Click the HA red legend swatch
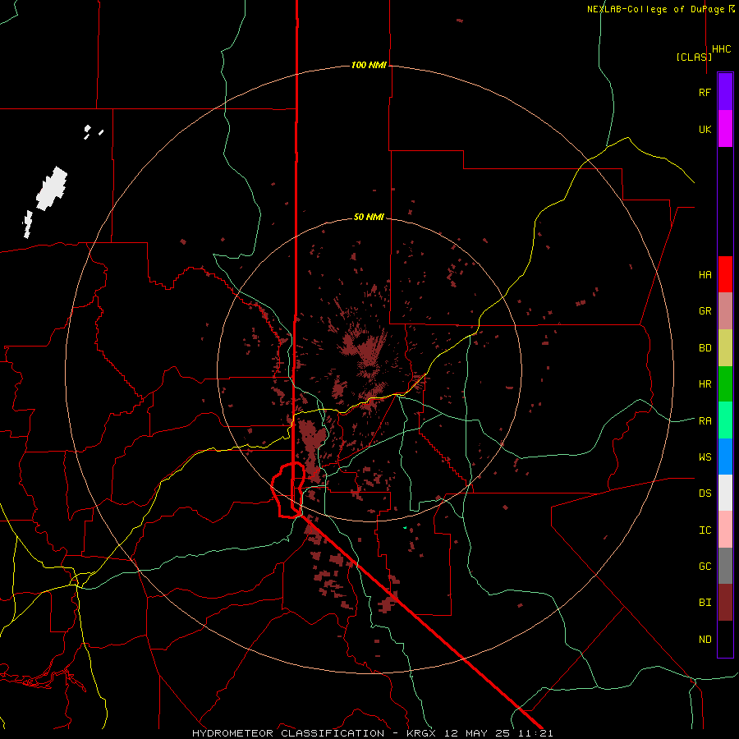This screenshot has height=739, width=739. point(725,274)
